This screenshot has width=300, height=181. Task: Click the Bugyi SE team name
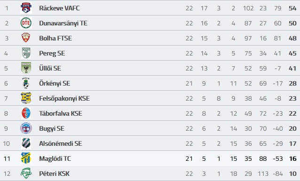click(x=52, y=128)
